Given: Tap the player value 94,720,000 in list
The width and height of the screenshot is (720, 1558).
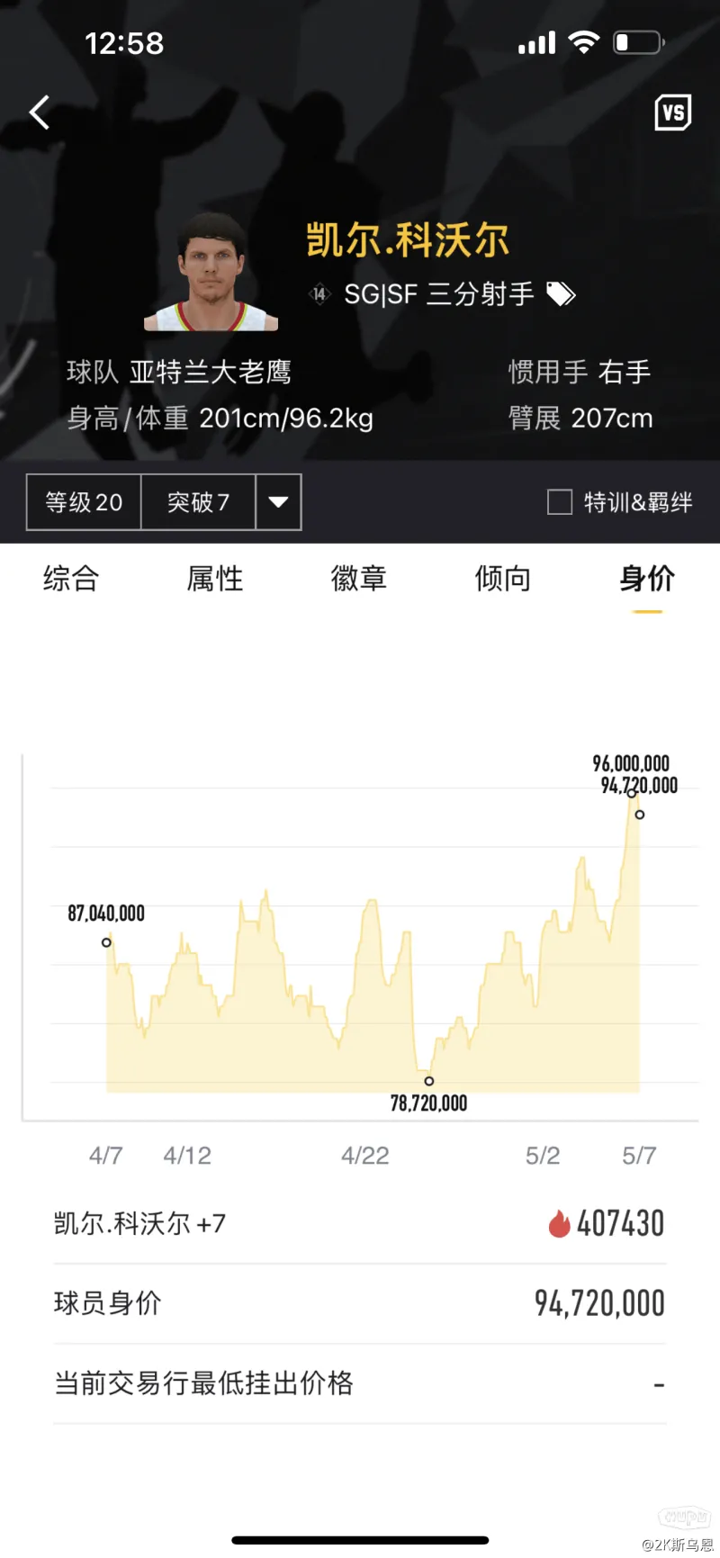Looking at the screenshot, I should [599, 1303].
